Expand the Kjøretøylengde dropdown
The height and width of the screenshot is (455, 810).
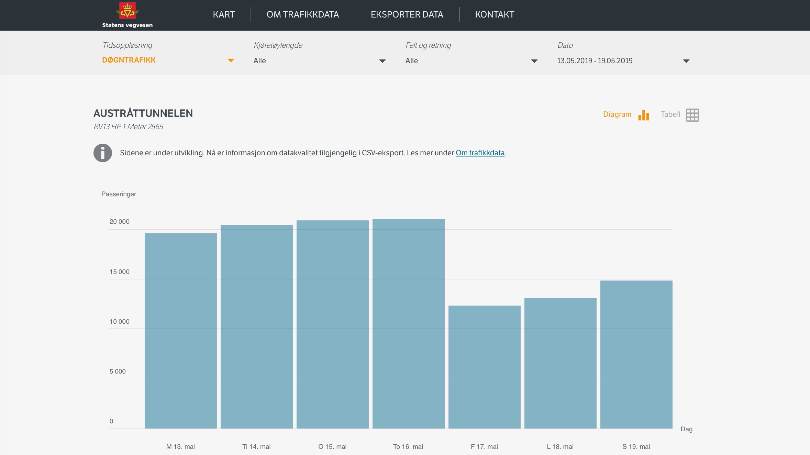(382, 61)
